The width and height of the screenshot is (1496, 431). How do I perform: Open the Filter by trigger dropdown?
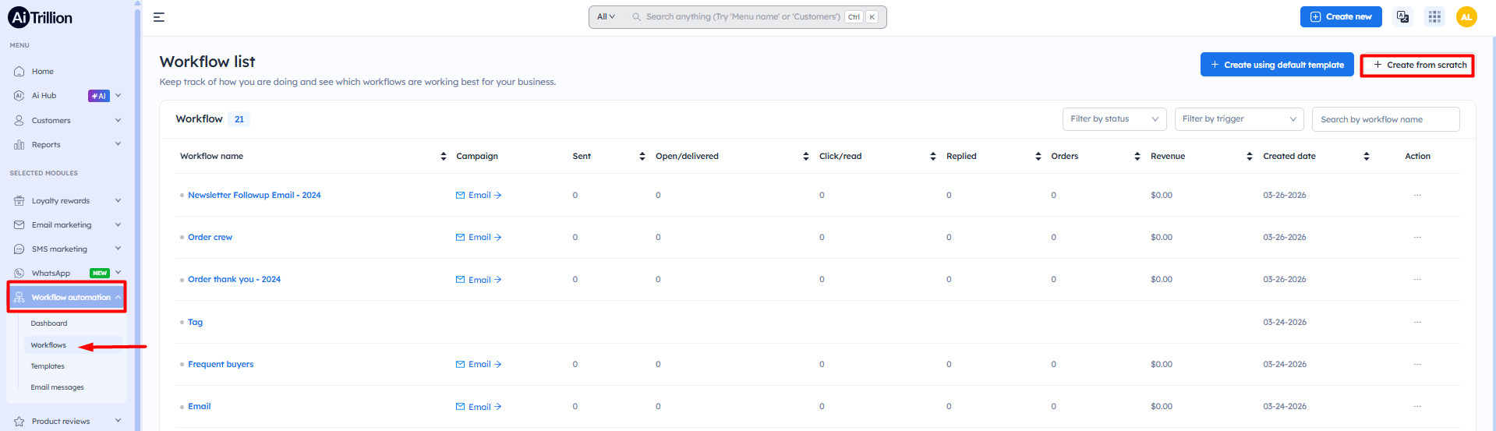point(1239,119)
